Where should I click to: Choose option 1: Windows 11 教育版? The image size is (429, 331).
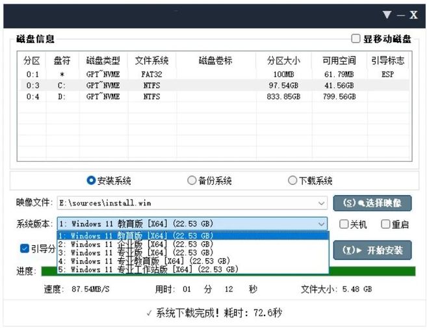193,235
